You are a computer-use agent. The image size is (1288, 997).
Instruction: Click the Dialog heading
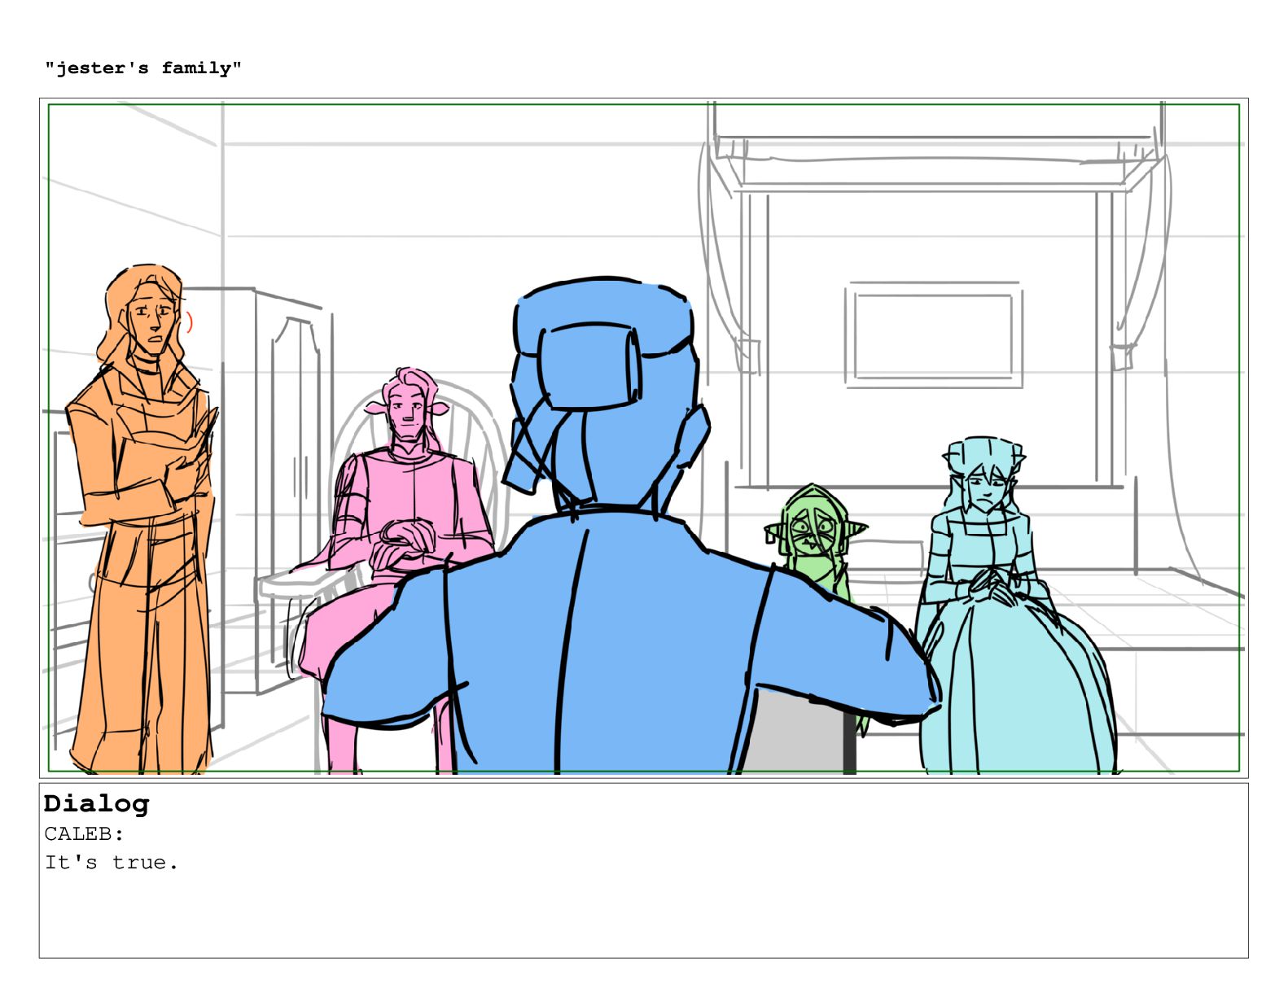[x=97, y=803]
